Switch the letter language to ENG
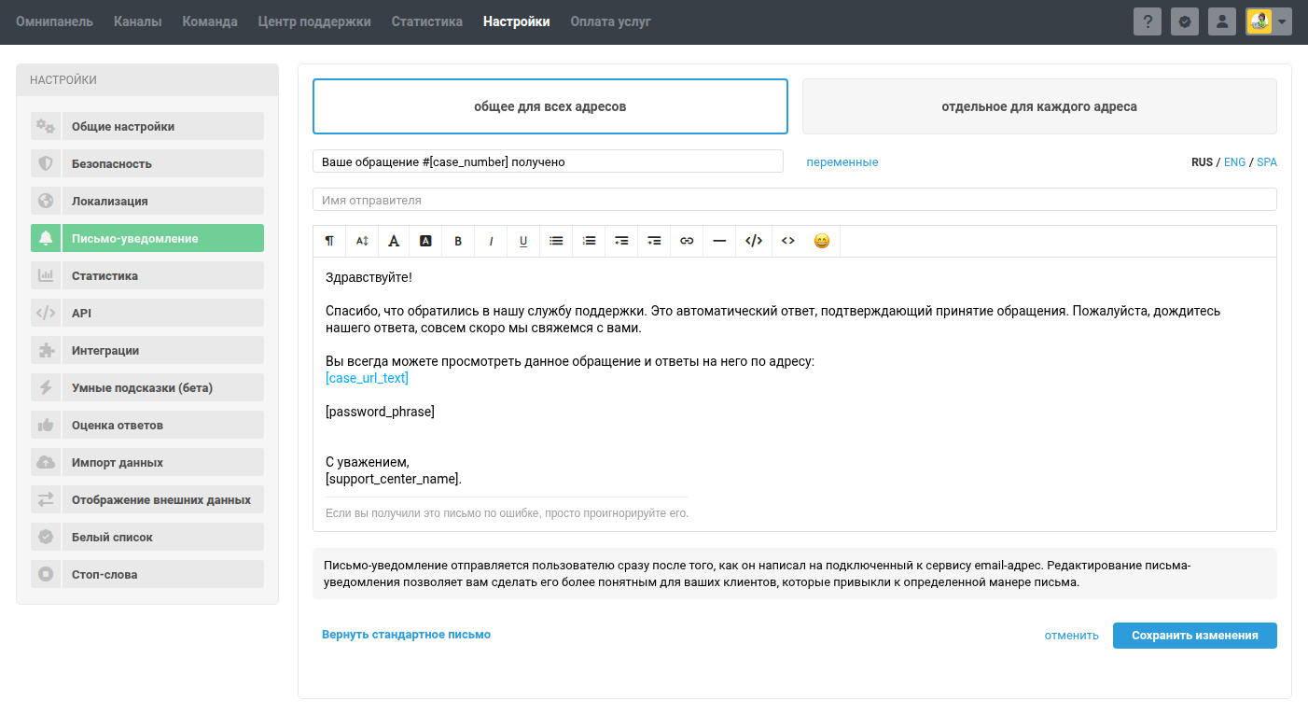Viewport: 1308px width, 714px height. point(1234,162)
